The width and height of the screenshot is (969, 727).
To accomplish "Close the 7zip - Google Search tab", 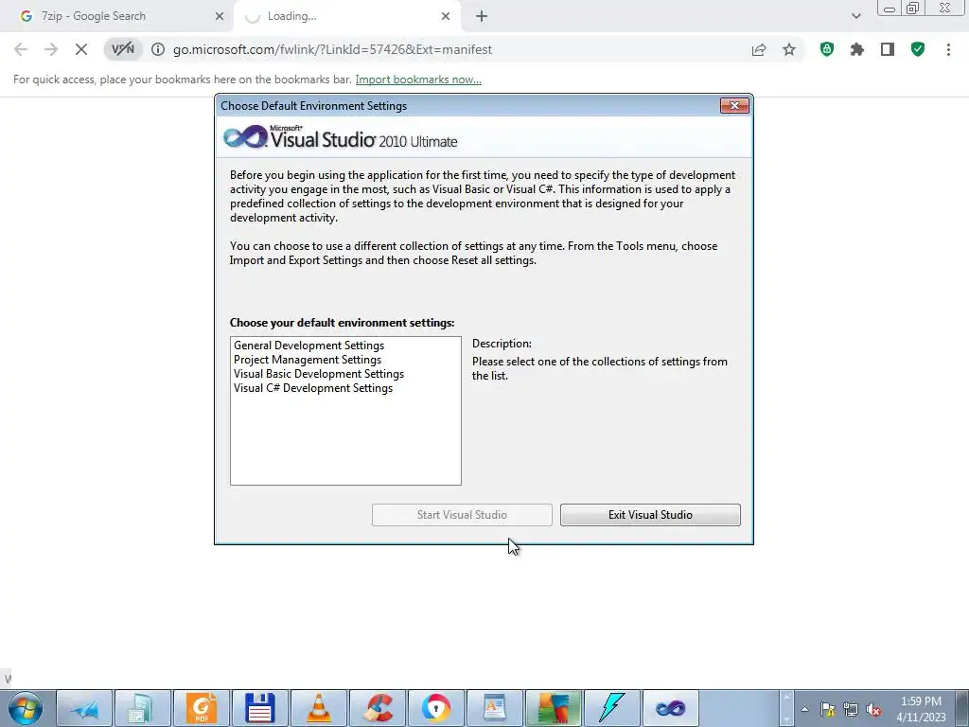I will (x=220, y=16).
